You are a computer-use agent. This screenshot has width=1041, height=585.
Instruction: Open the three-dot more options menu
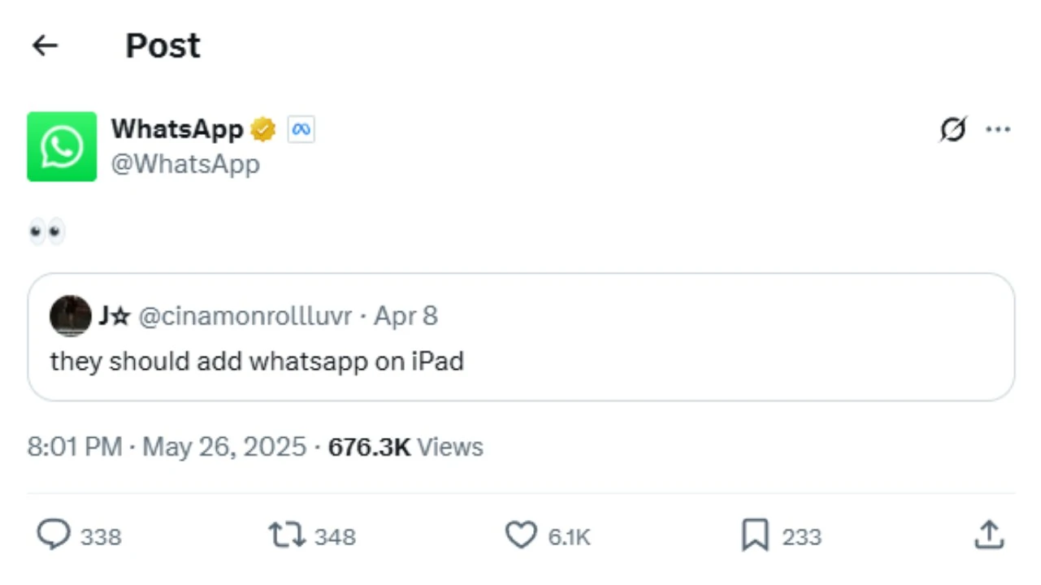997,129
